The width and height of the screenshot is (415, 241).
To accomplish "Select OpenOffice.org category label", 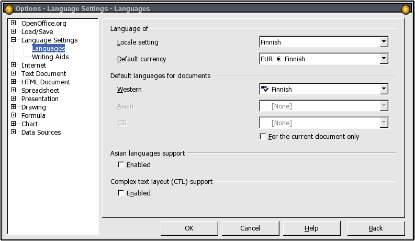I will pyautogui.click(x=43, y=23).
